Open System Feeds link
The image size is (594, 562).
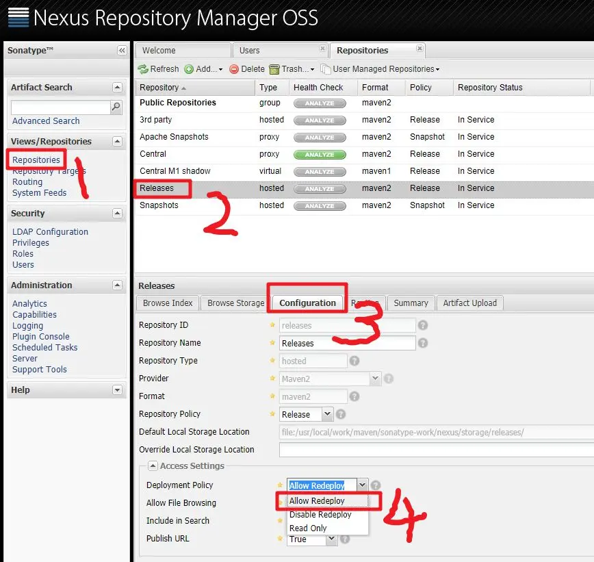[40, 193]
